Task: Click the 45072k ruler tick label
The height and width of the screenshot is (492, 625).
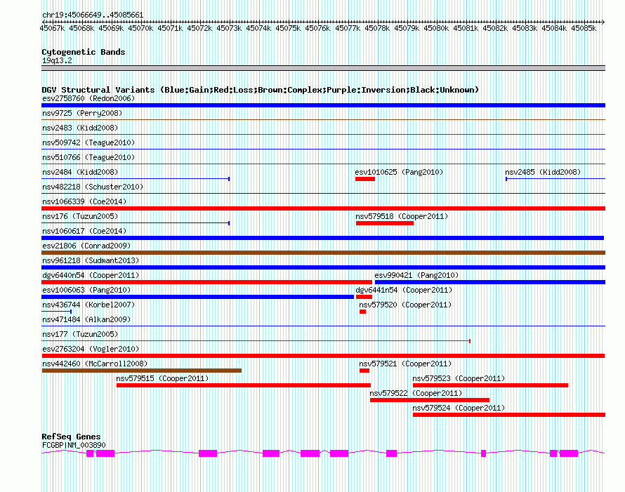Action: pos(199,28)
